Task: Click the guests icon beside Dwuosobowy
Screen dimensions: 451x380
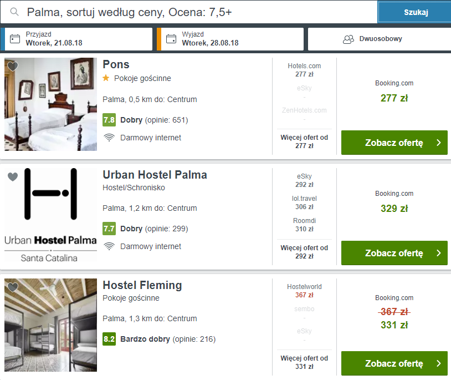Action: (x=348, y=39)
